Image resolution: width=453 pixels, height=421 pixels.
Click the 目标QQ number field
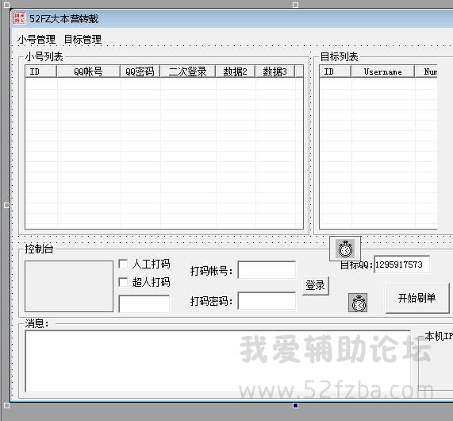tap(402, 265)
